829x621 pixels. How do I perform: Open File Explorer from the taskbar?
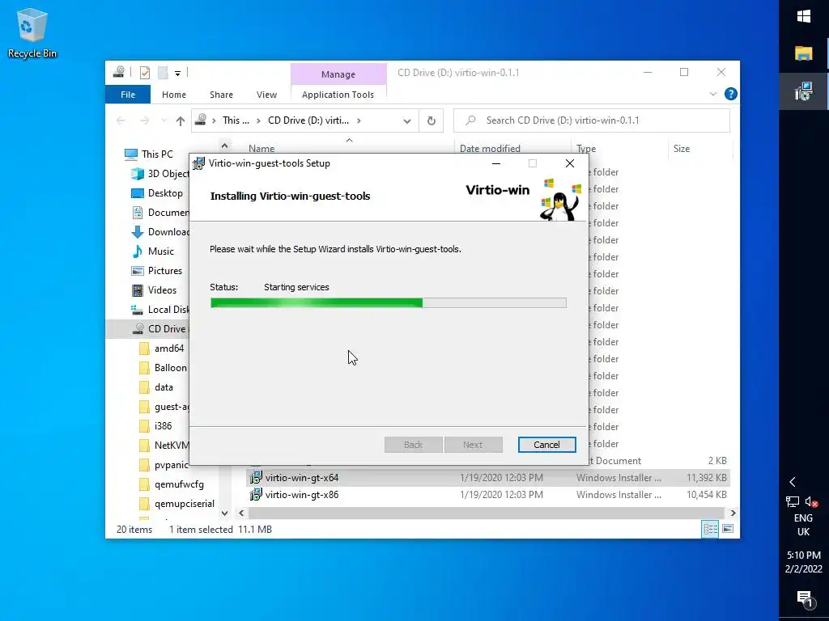click(x=804, y=53)
